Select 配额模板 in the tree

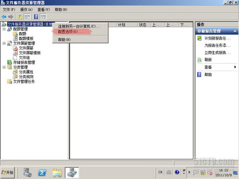coord(26,38)
